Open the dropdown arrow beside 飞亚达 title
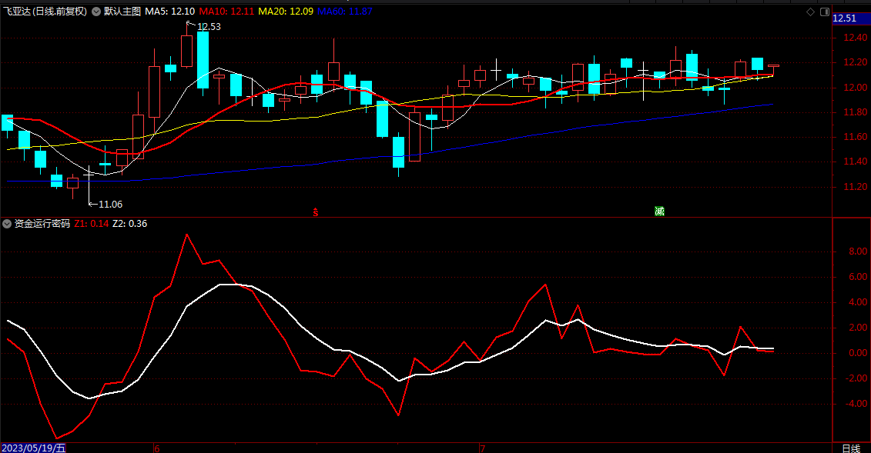Screen dimensions: 871x453 coord(96,11)
